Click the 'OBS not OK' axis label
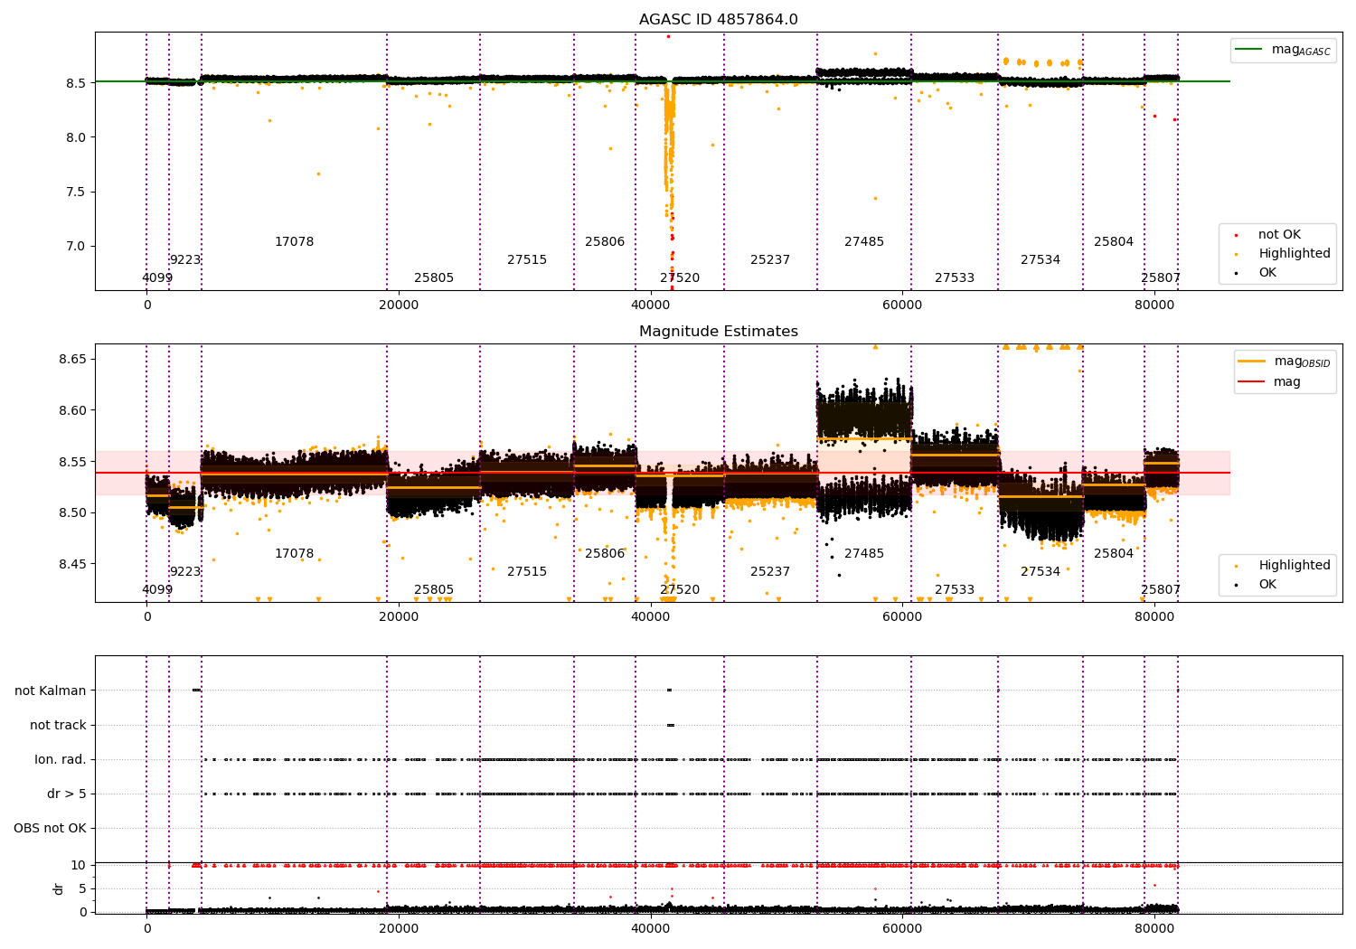This screenshot has width=1356, height=949. click(x=50, y=829)
